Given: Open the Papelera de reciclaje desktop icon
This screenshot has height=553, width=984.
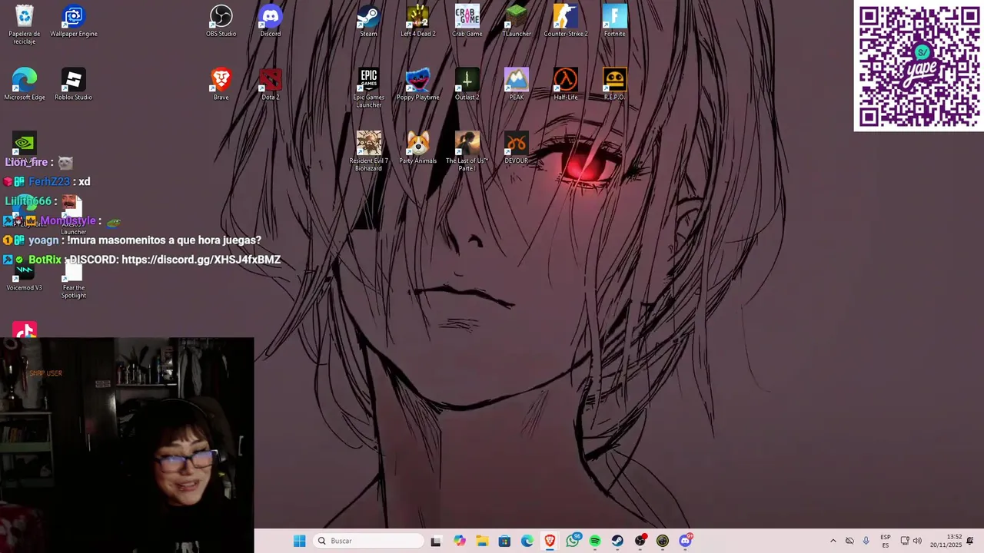Looking at the screenshot, I should pyautogui.click(x=25, y=25).
